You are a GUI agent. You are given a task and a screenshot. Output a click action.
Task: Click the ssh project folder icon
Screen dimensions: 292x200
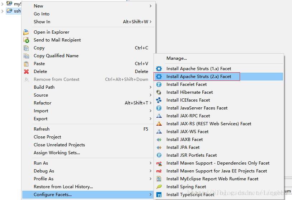[9, 11]
